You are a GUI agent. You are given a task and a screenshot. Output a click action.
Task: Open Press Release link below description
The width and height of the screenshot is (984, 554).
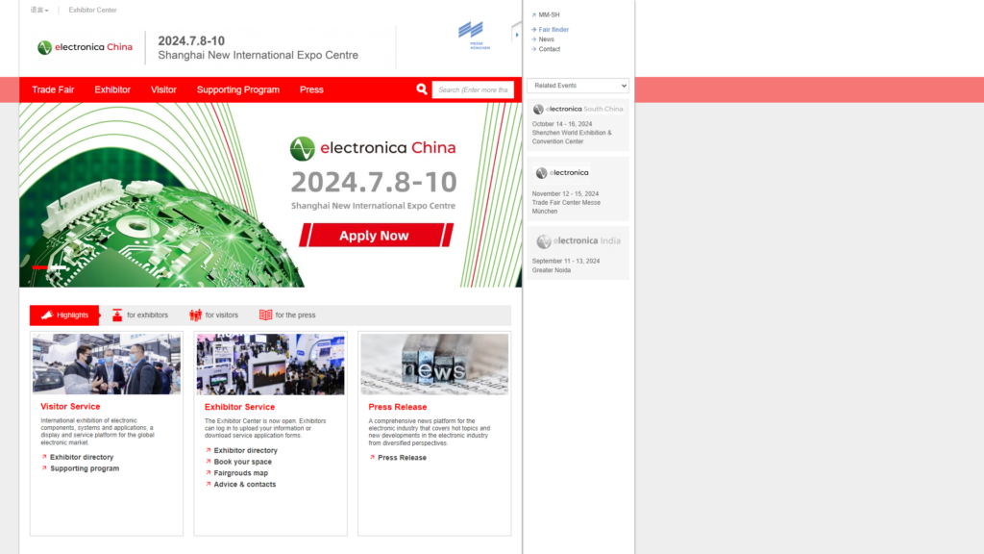coord(403,457)
